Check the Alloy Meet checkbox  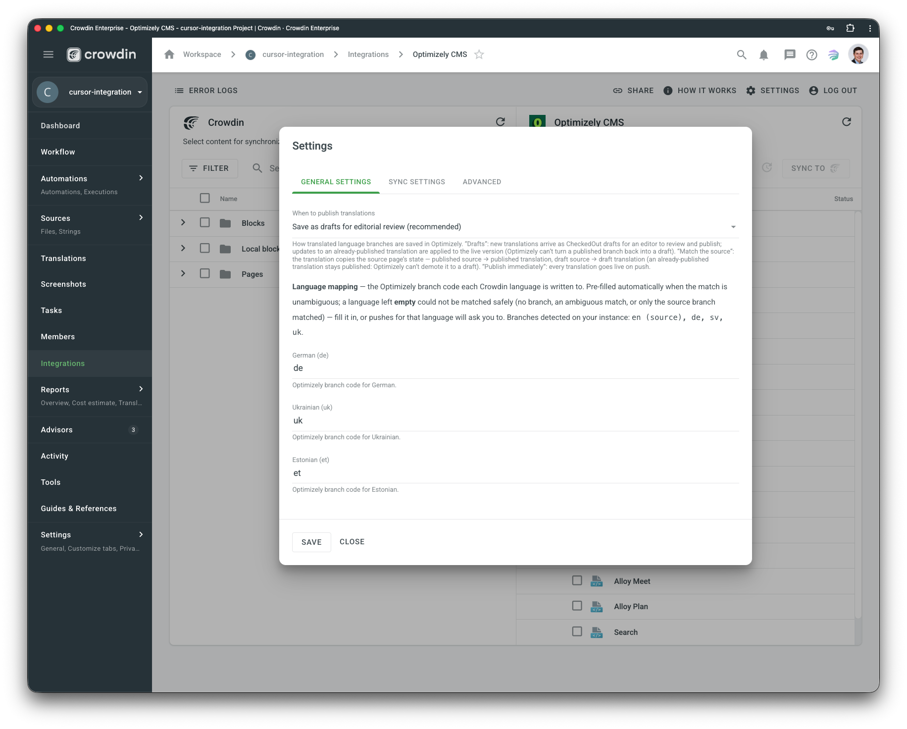coord(577,580)
